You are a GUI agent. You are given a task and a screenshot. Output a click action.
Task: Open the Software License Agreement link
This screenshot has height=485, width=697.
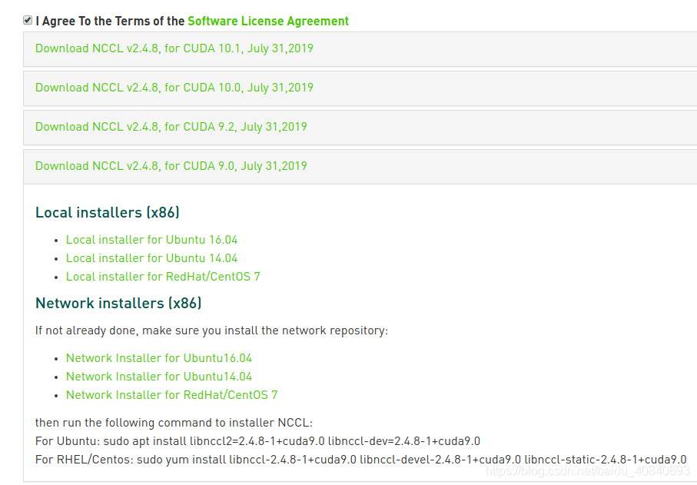point(268,22)
